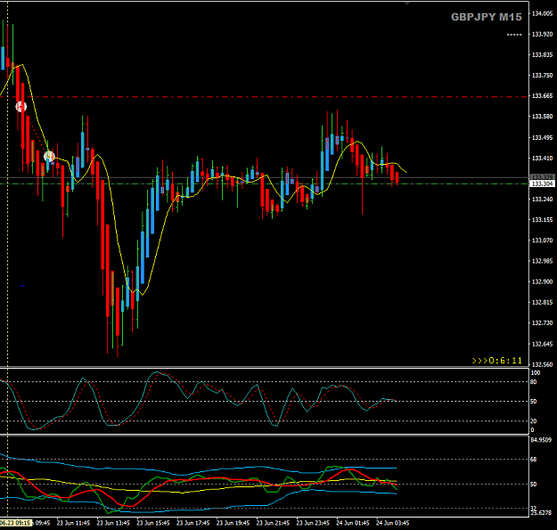
Task: Click the 68 level label in bottom indicator
Action: [x=534, y=460]
